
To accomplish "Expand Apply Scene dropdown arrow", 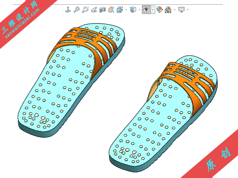I will click(175, 10).
